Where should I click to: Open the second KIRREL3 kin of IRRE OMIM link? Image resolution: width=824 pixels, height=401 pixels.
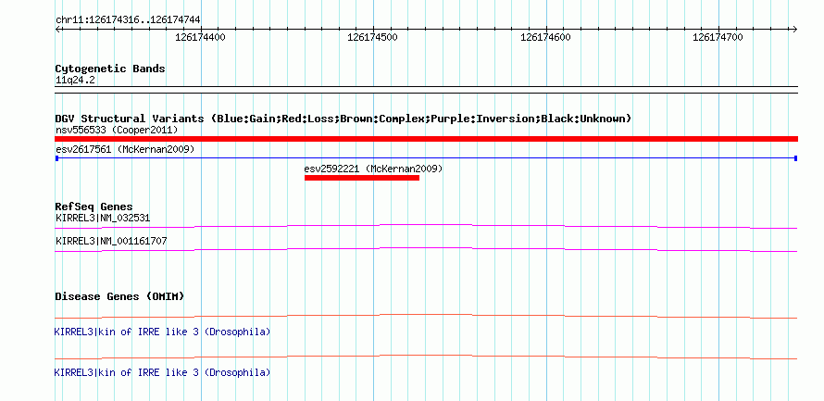[x=162, y=372]
